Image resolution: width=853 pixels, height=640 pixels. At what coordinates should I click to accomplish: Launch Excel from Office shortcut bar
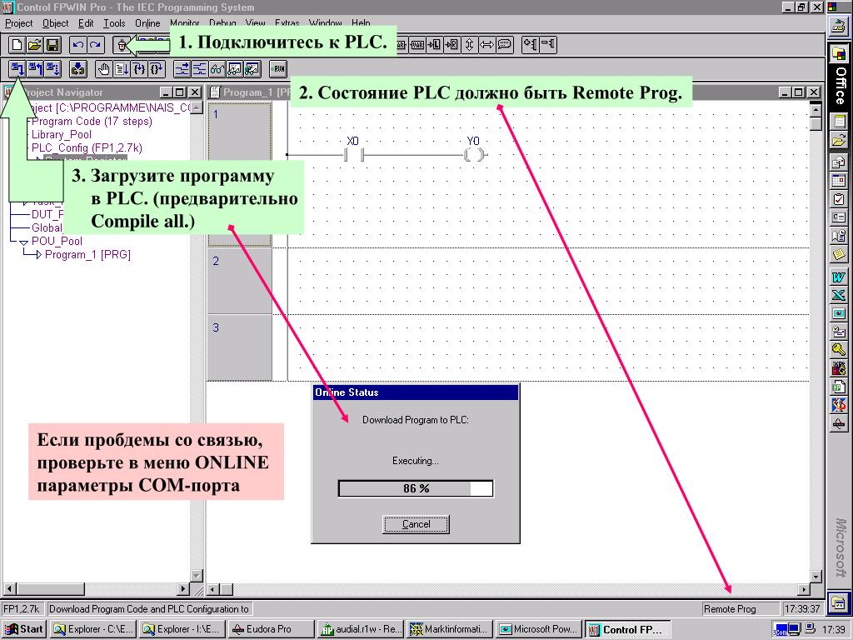point(839,296)
